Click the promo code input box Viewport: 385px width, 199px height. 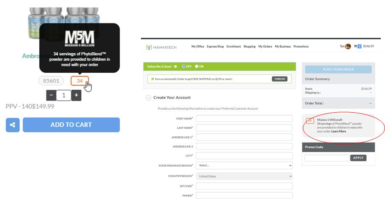pos(327,158)
